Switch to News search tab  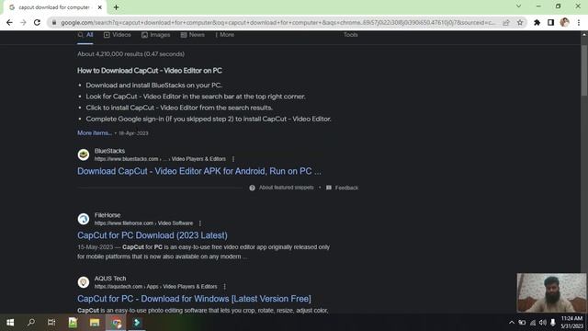coord(193,35)
